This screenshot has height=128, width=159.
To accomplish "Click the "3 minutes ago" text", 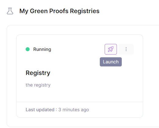I will click(x=74, y=110).
